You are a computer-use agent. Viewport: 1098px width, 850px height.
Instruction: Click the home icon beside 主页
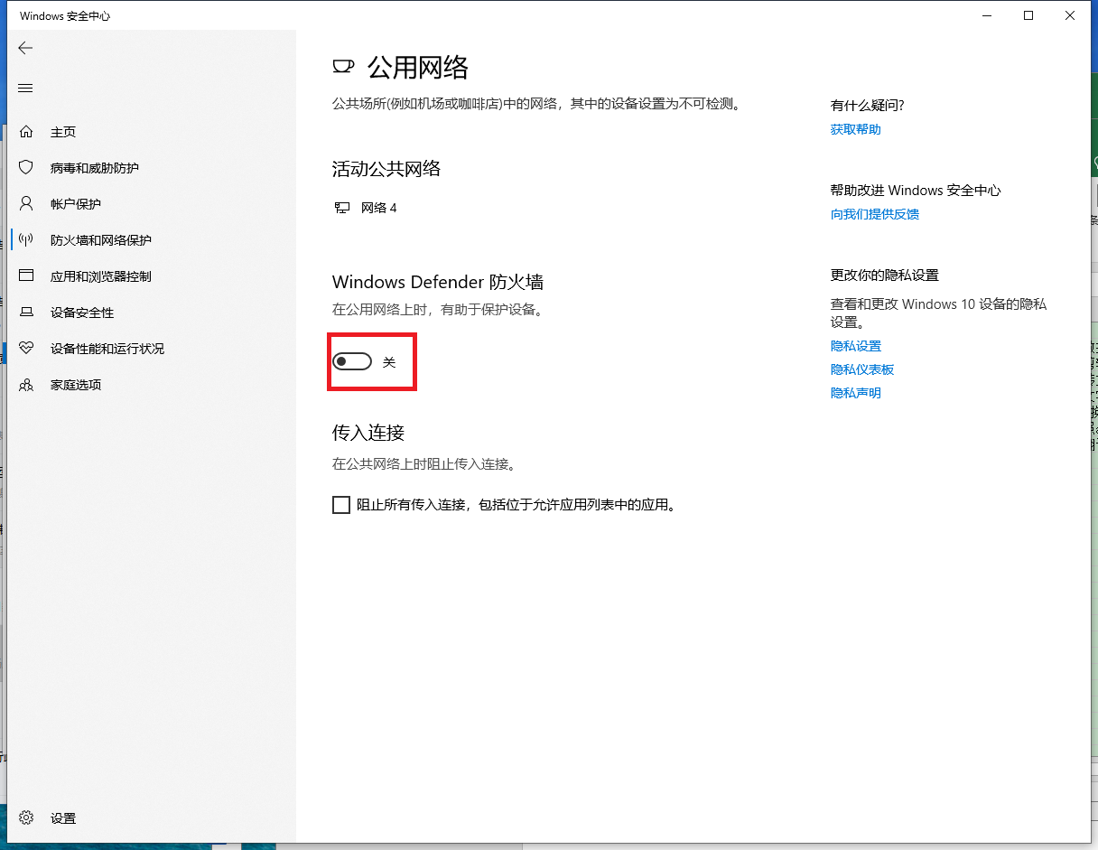[26, 132]
